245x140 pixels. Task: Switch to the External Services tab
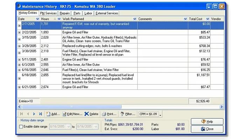point(107,13)
